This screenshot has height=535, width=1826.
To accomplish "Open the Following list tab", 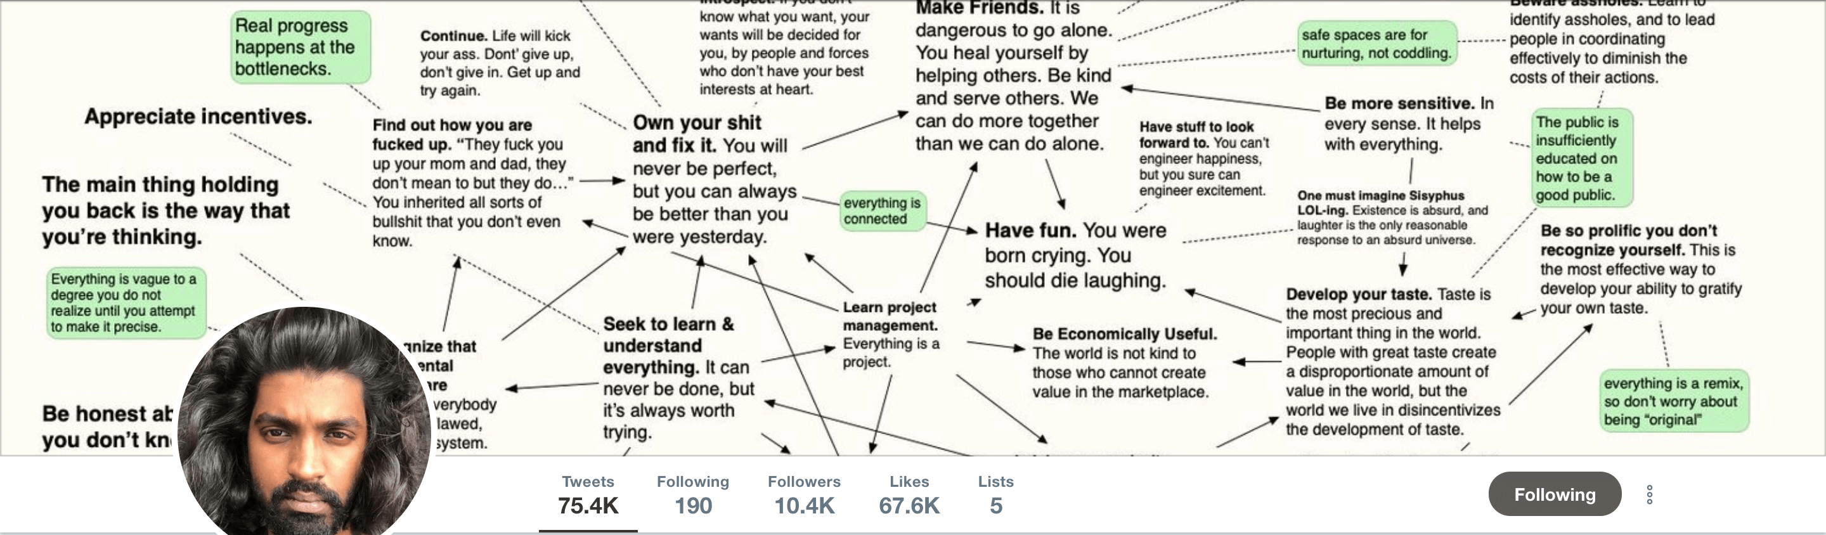I will [692, 494].
